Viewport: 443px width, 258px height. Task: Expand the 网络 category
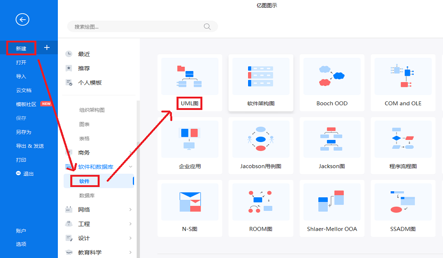(130, 210)
